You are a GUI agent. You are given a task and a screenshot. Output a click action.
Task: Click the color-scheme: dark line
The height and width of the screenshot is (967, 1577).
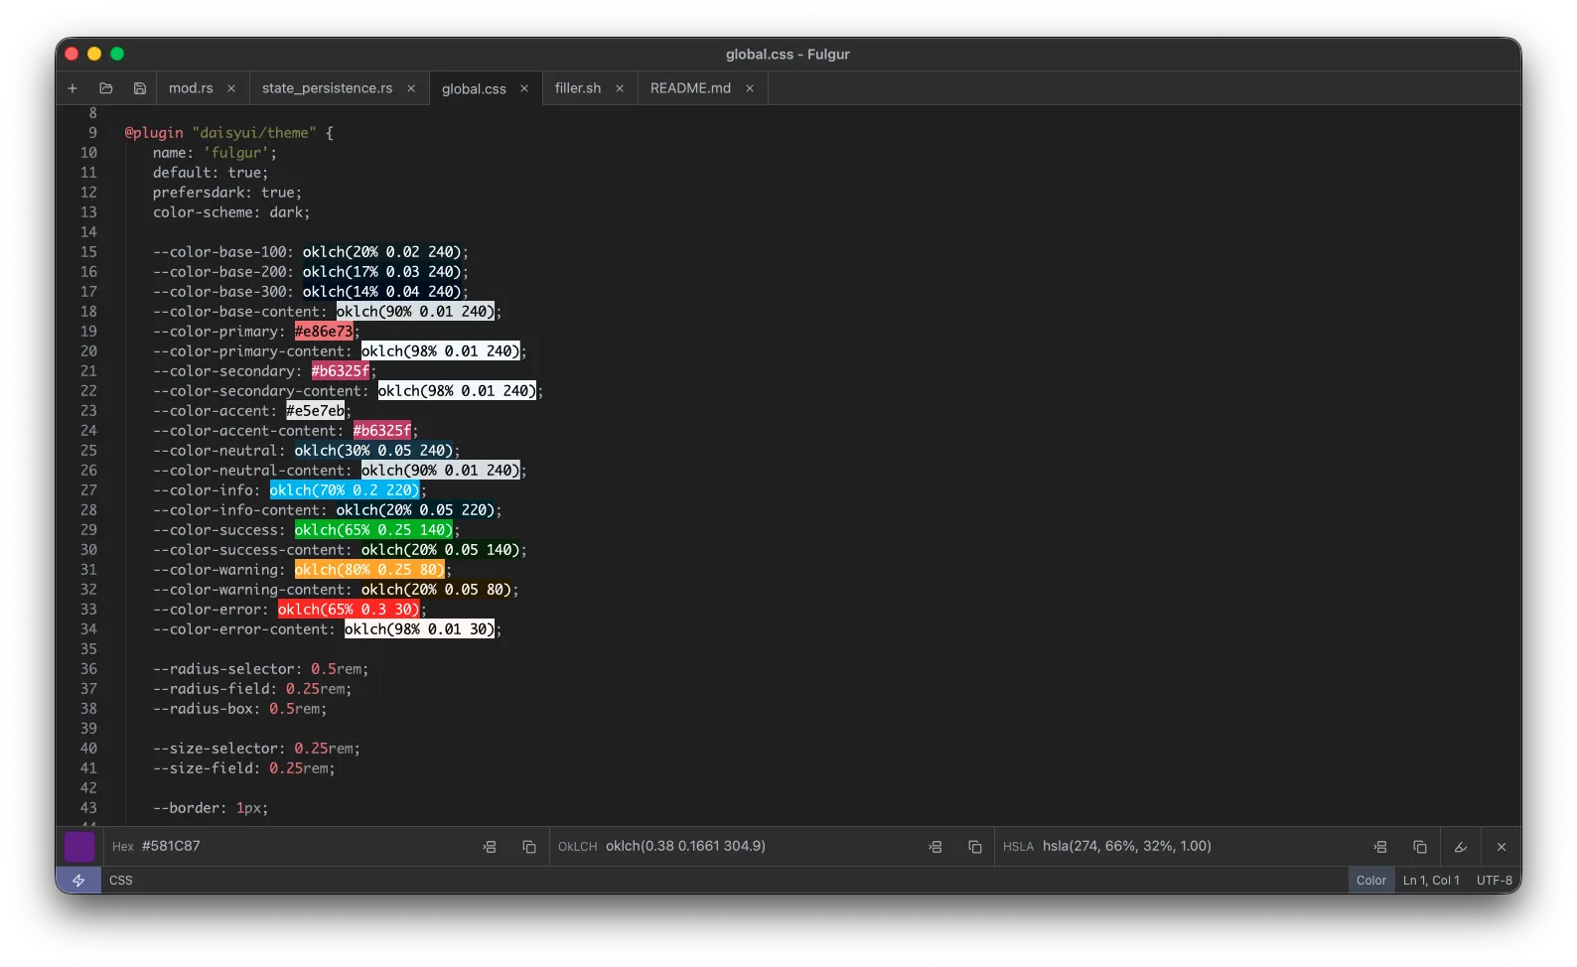[x=231, y=212]
